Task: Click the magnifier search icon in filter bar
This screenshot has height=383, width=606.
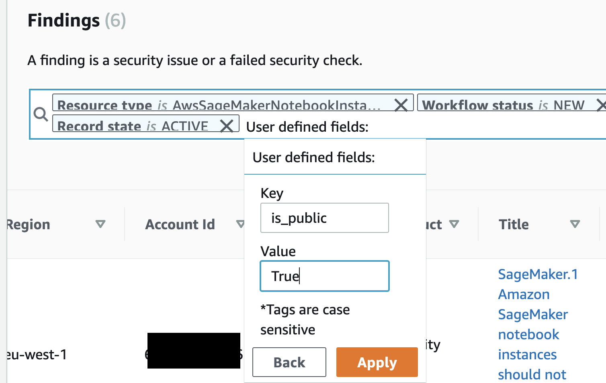Action: [41, 114]
